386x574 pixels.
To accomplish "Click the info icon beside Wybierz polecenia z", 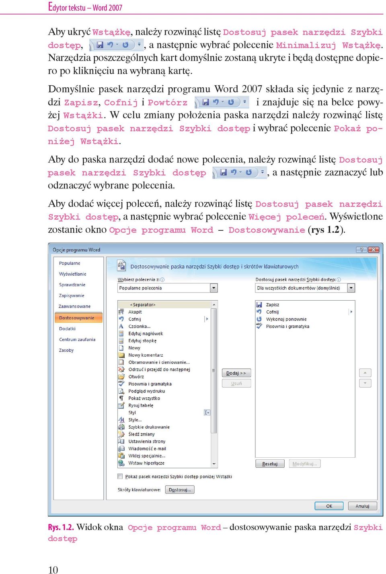I will click(162, 280).
